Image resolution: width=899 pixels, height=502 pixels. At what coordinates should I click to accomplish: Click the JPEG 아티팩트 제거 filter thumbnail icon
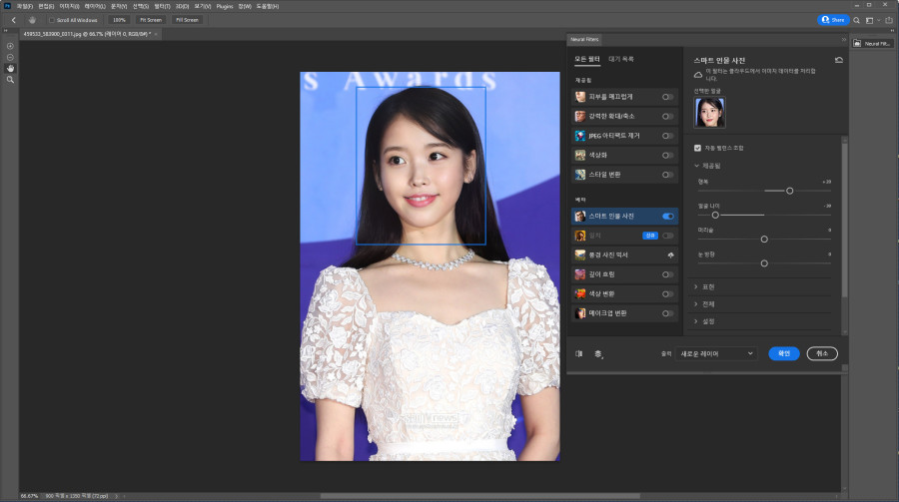(580, 136)
